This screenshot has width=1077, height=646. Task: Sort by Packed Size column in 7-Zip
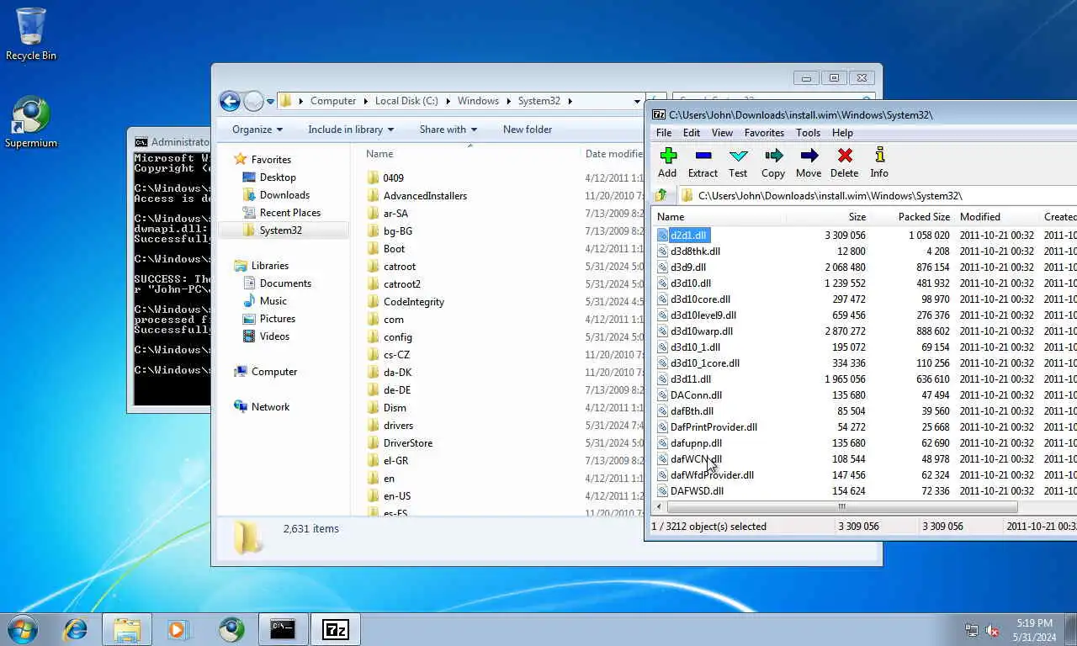(912, 217)
